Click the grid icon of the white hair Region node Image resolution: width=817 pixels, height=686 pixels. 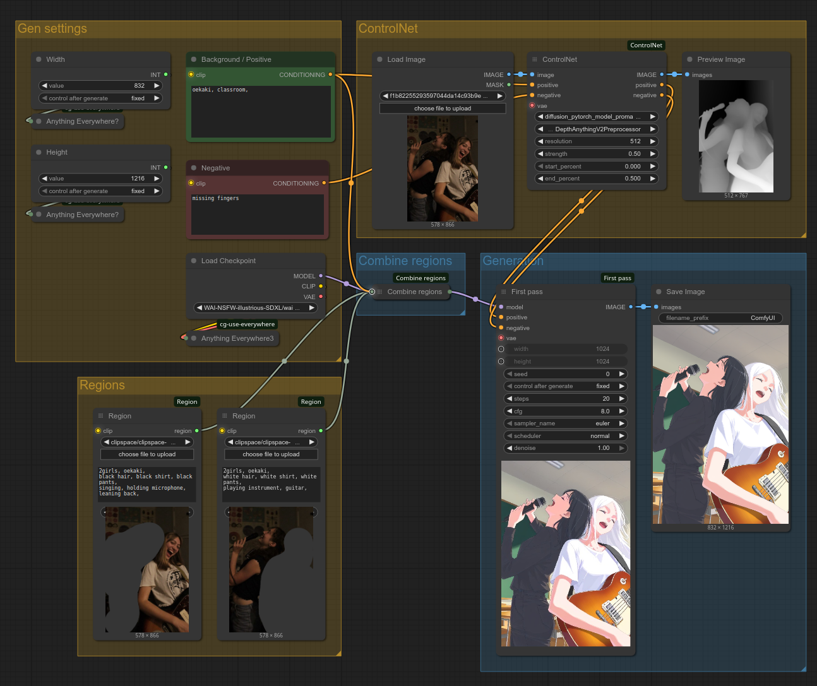click(x=225, y=416)
